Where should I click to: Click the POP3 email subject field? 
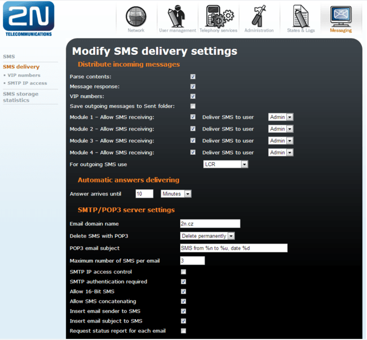click(234, 248)
